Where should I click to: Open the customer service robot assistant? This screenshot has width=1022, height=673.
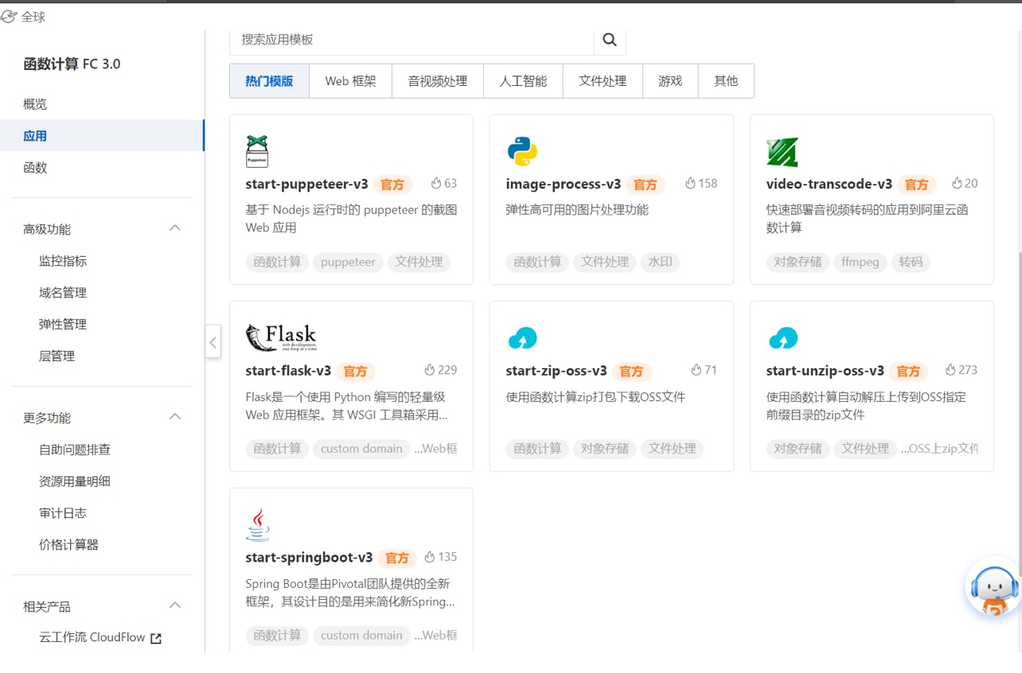[x=993, y=588]
